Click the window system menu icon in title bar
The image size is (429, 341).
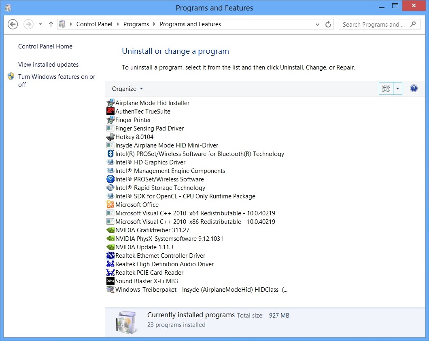click(8, 8)
